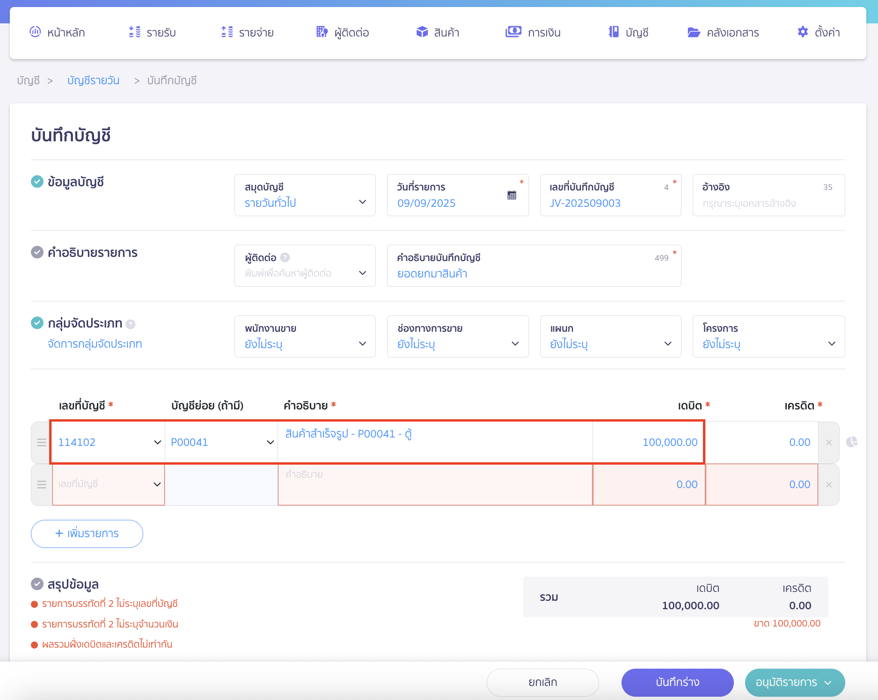Click the pie chart icon beside first row

coord(851,442)
